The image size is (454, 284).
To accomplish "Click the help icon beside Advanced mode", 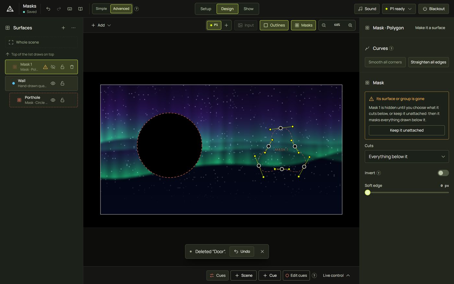I will (137, 9).
